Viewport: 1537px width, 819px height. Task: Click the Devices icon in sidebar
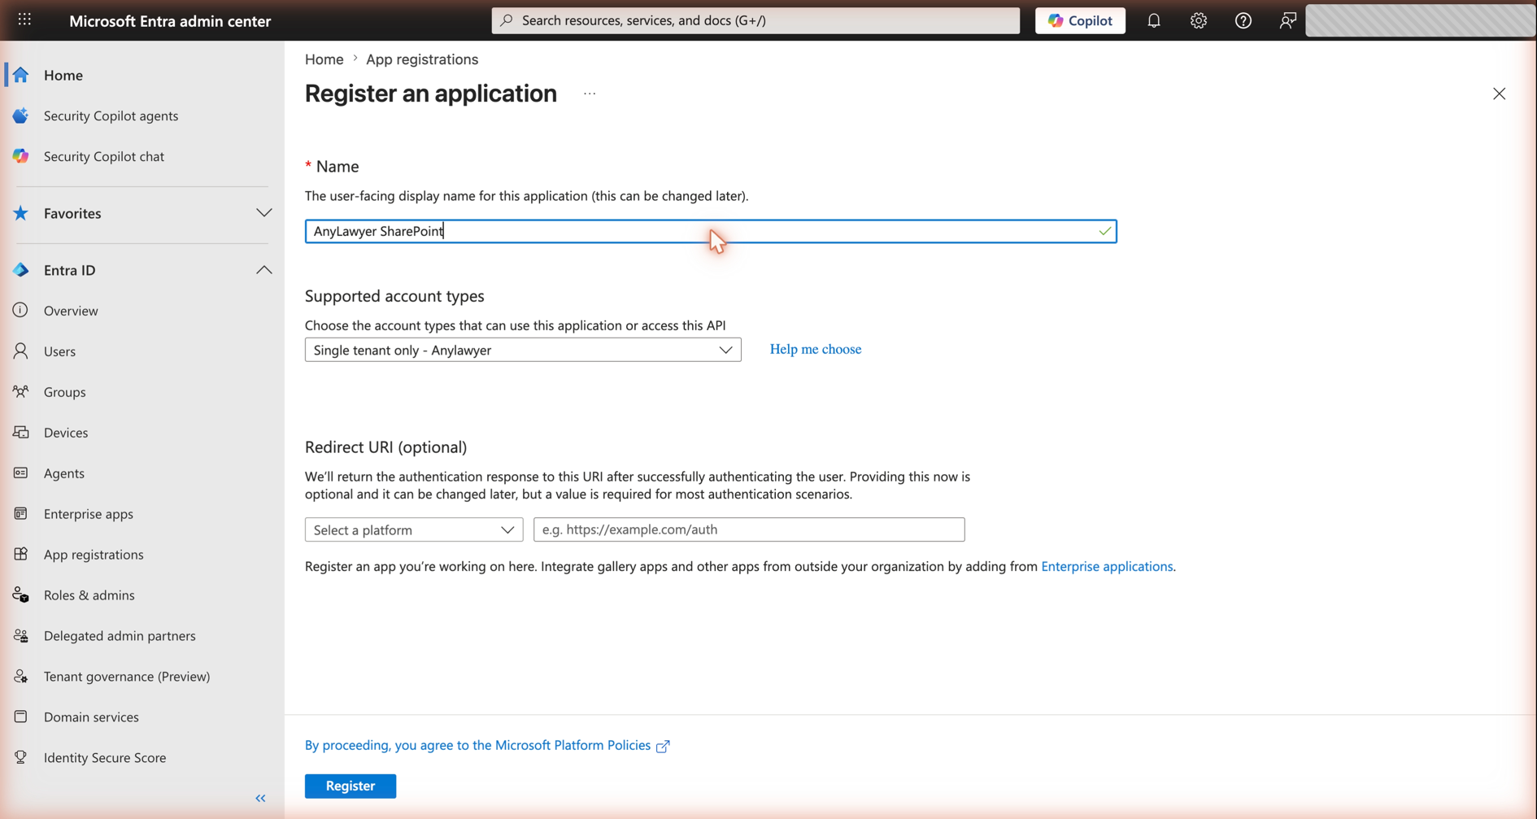point(21,433)
